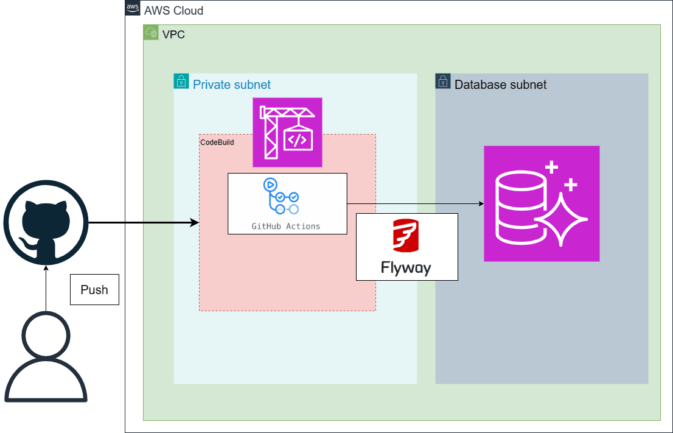
Task: Select the Database subnet lock icon
Action: 443,81
